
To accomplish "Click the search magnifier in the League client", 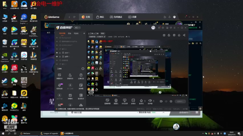I will click(200, 43).
